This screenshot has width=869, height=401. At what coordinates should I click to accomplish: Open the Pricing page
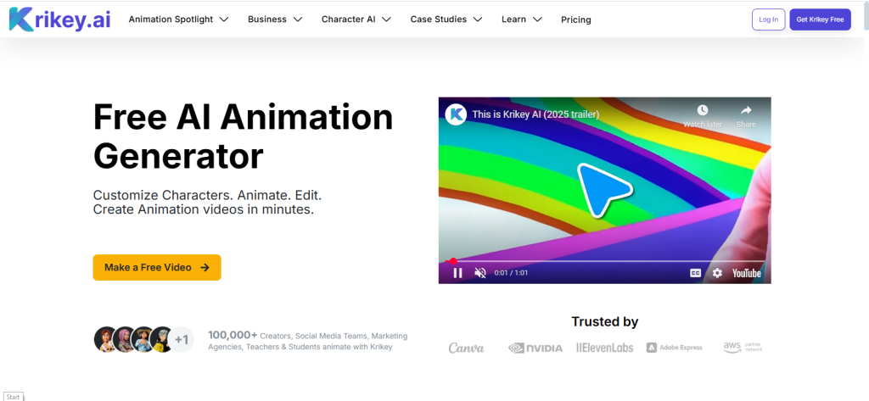[576, 20]
